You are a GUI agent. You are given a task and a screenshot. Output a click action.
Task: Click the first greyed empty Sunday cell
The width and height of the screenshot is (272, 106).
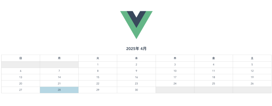coord(21,65)
